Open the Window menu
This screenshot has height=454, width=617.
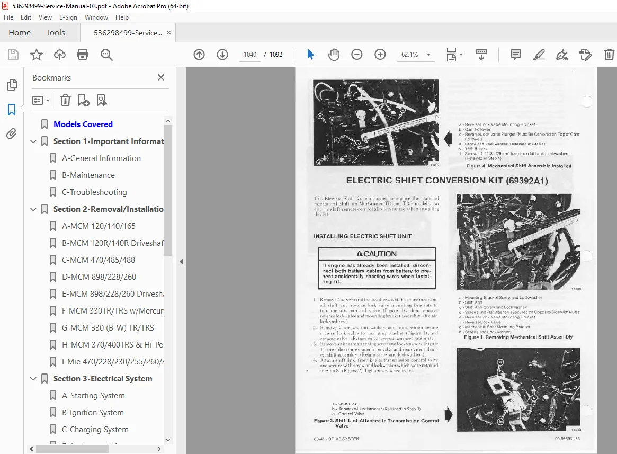point(96,17)
